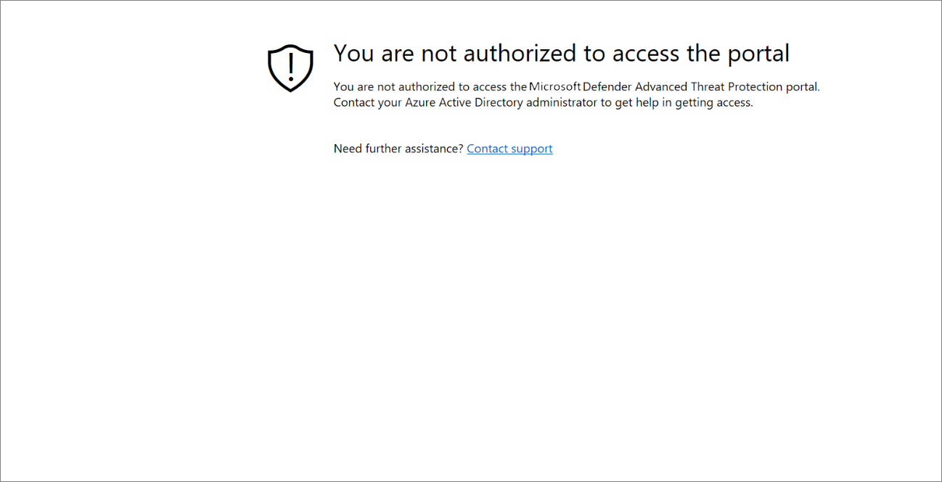Select the word "Defender" in the description
This screenshot has width=942, height=482.
(607, 87)
